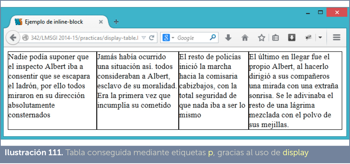
Task: Bookmark this page with the star icon
Action: pyautogui.click(x=261, y=38)
